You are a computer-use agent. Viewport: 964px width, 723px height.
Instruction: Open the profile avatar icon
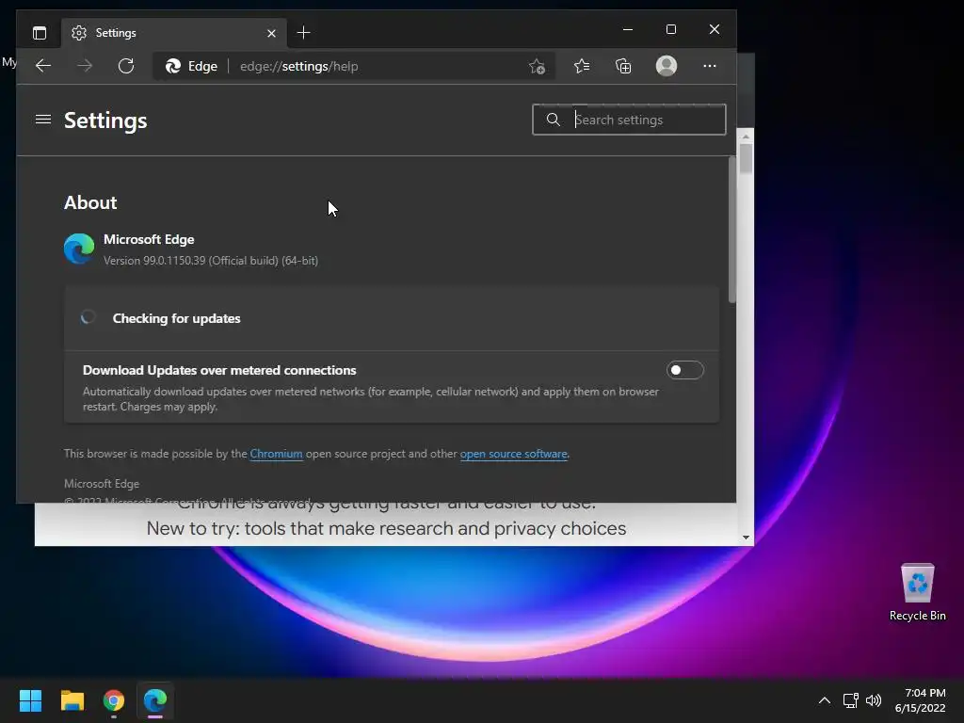[x=667, y=66]
